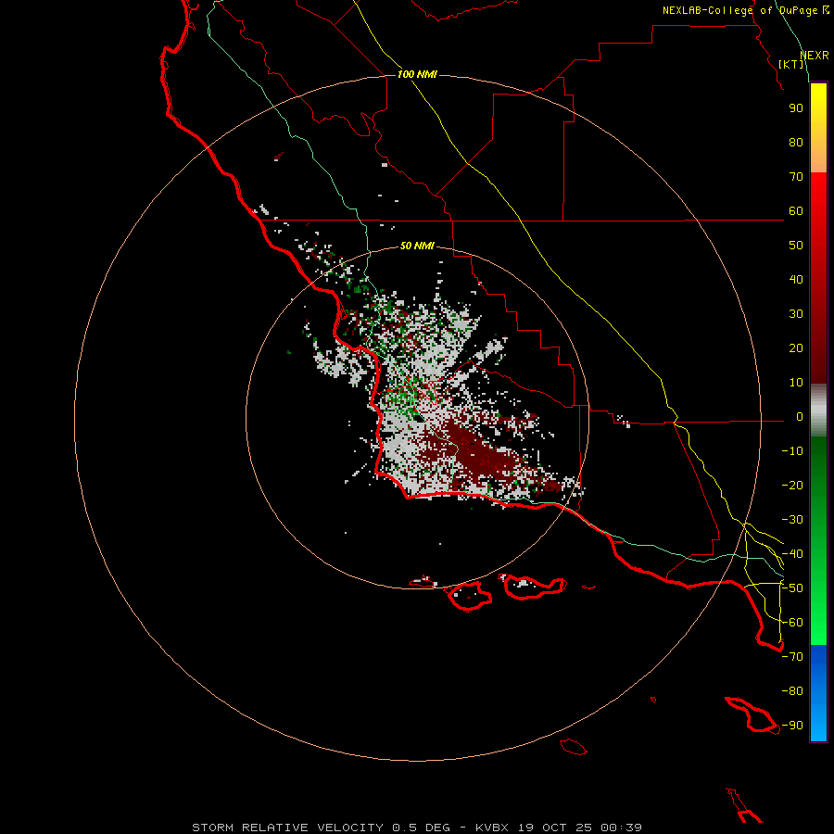
Task: Click the 60 value on the velocity scale
Action: pyautogui.click(x=796, y=211)
